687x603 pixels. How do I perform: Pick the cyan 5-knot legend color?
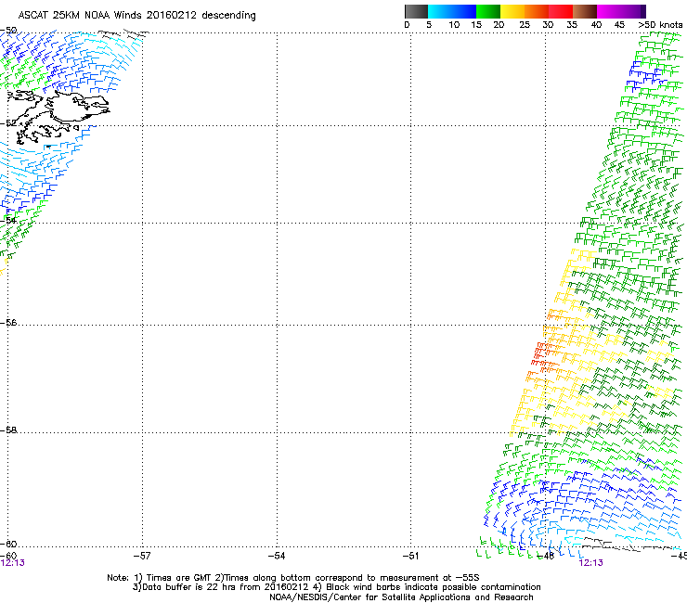[438, 11]
